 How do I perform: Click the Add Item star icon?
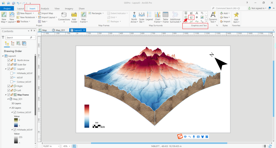tap(236, 15)
